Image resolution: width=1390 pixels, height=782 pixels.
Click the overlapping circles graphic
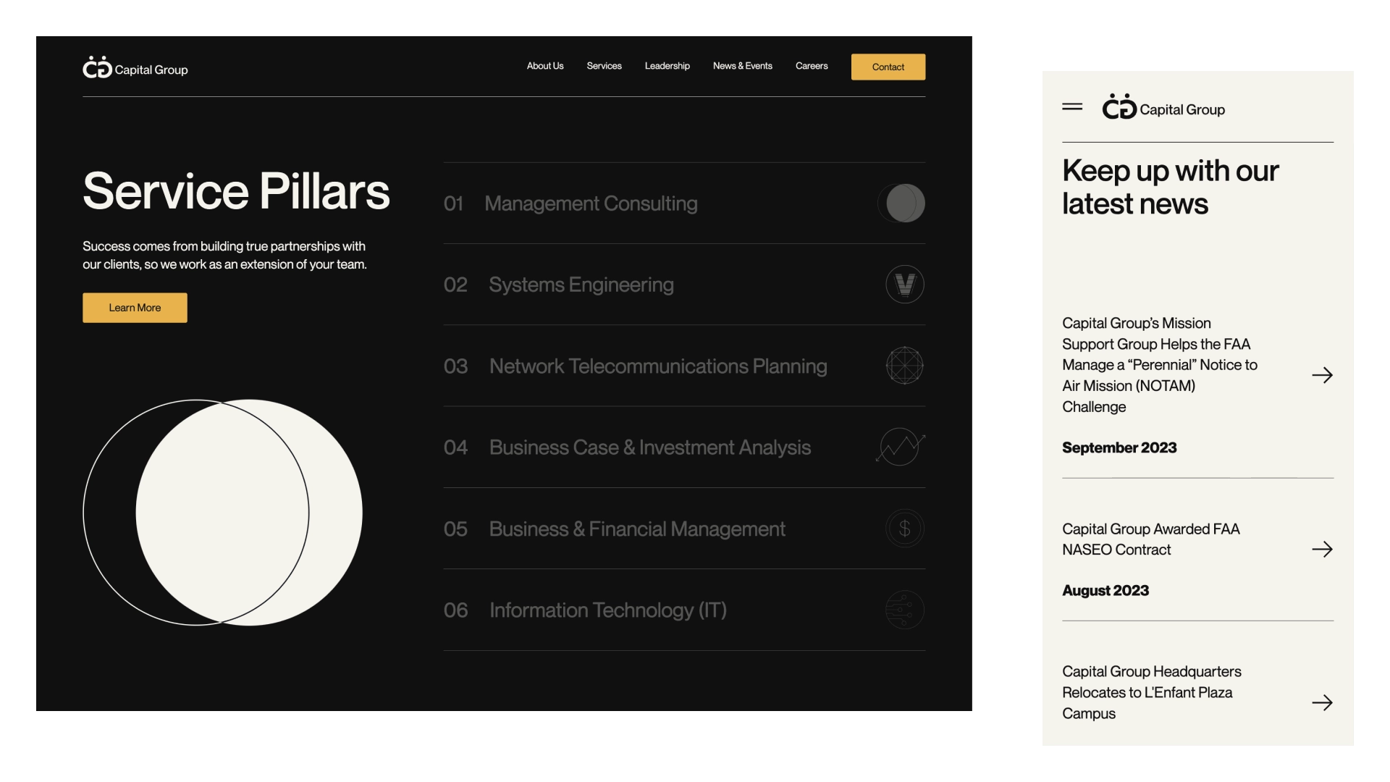click(223, 513)
